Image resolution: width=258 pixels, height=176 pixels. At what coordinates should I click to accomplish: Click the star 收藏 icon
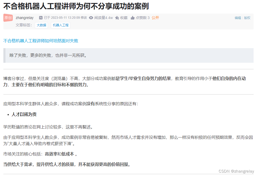pyautogui.click(x=117, y=18)
